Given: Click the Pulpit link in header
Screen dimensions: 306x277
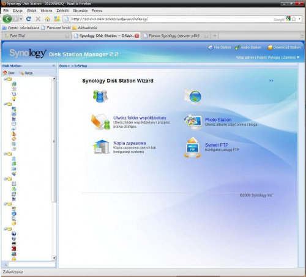Looking at the screenshot, I should click(261, 57).
